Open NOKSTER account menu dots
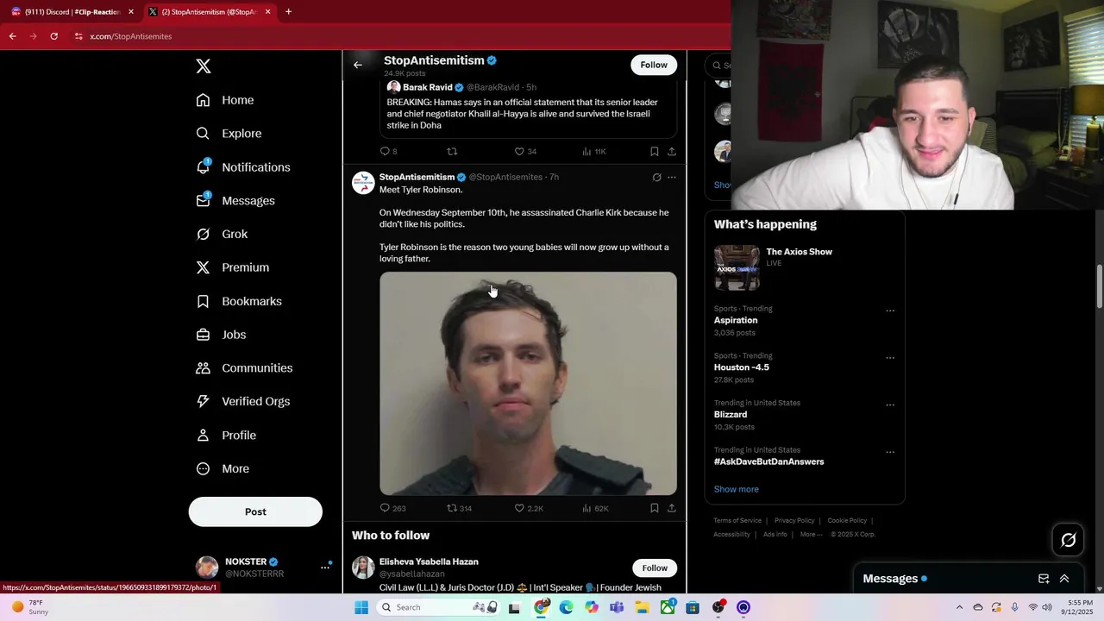Image resolution: width=1104 pixels, height=621 pixels. (325, 567)
